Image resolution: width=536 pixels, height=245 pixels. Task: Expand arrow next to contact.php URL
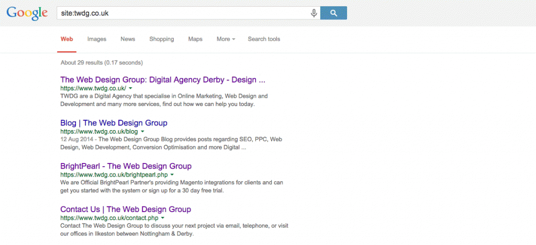pyautogui.click(x=163, y=218)
